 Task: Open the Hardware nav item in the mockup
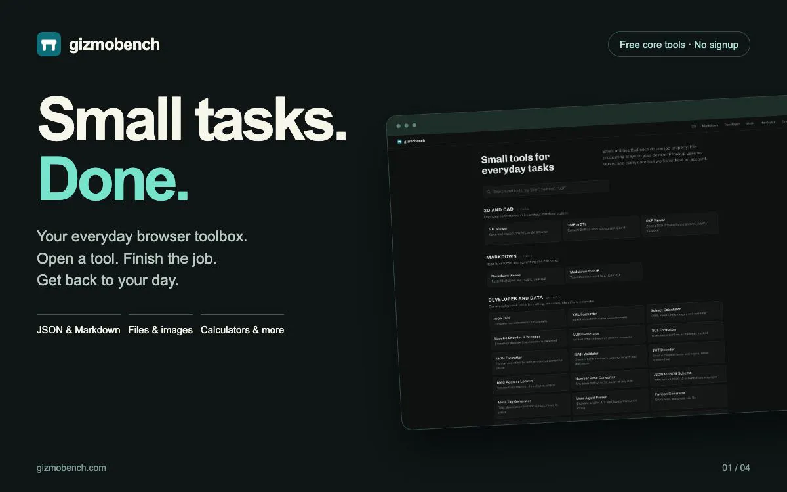pyautogui.click(x=767, y=122)
